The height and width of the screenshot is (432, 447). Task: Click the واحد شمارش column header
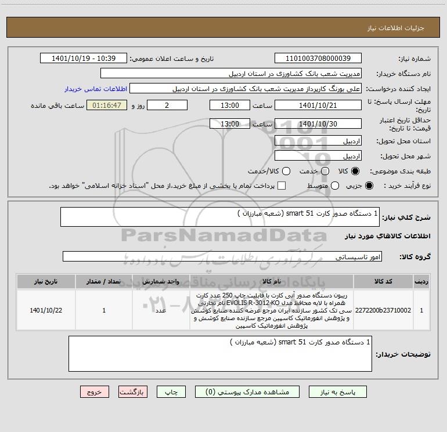tap(161, 281)
